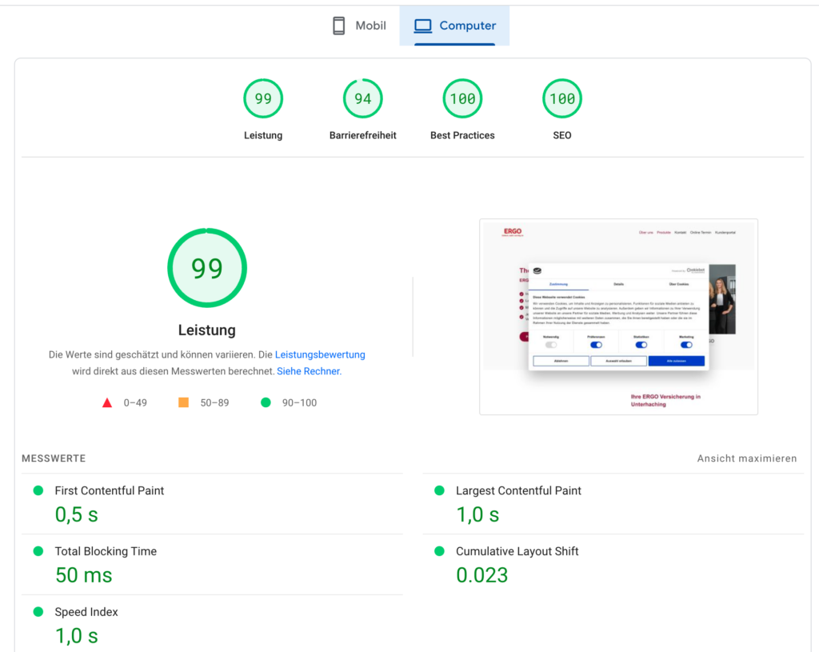Screen dimensions: 819x652
Task: Click the orange square icon for 50-89 range
Action: (x=185, y=402)
